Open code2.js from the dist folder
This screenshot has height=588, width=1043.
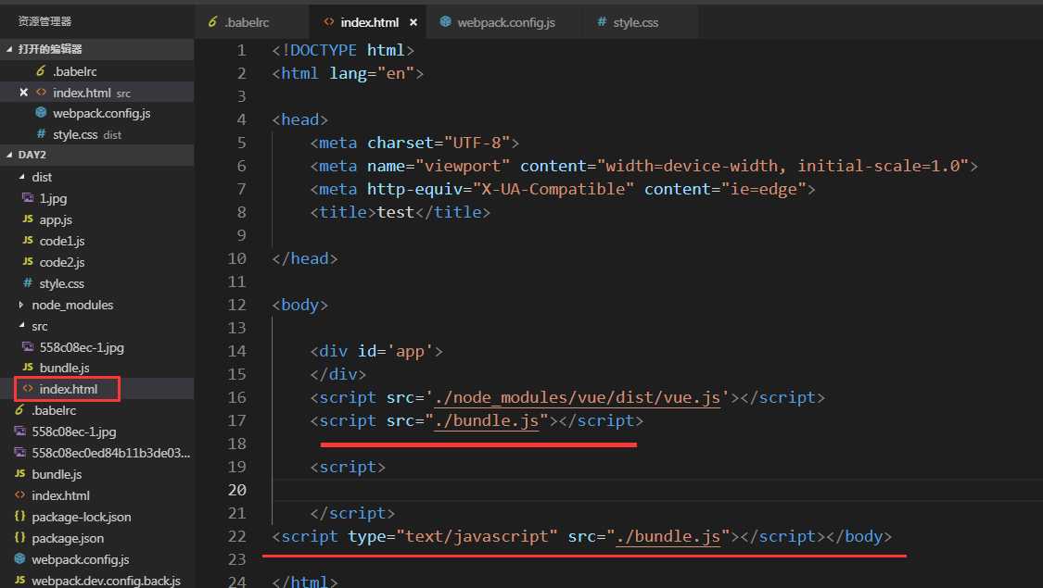click(62, 262)
